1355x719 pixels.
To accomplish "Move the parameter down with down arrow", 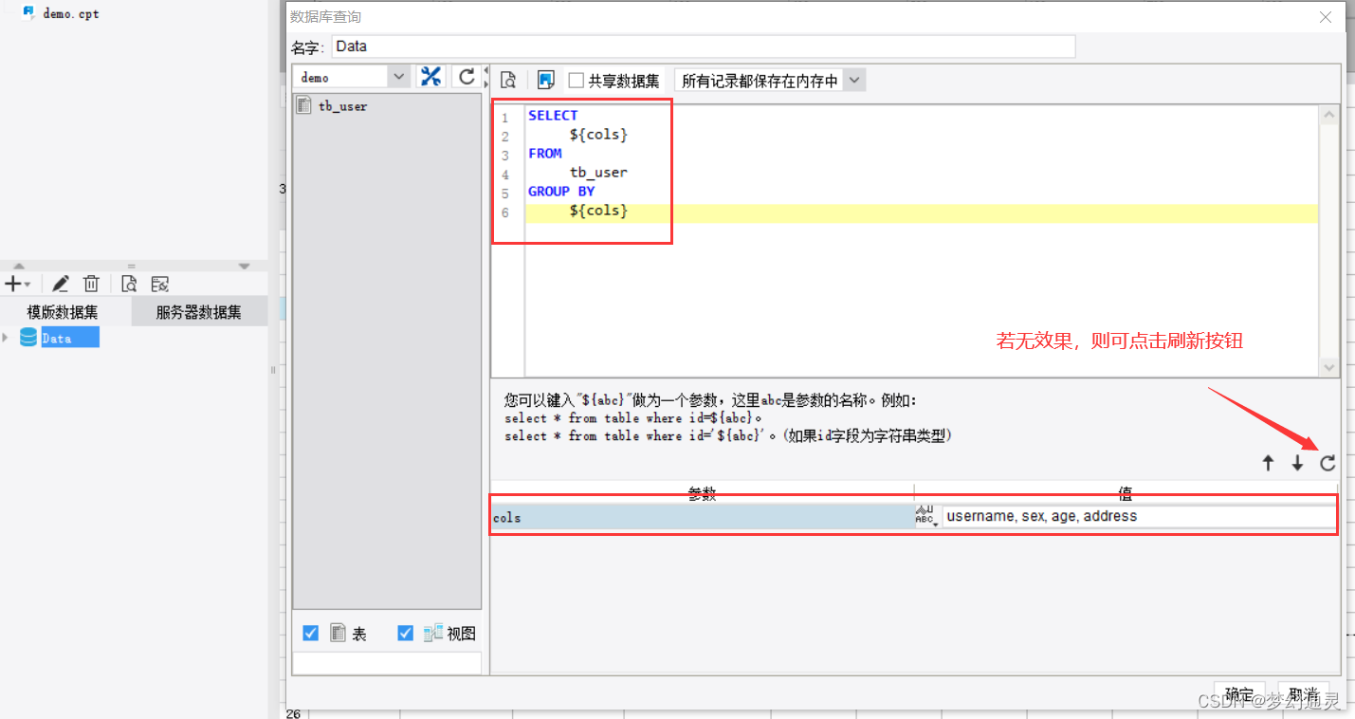I will pos(1297,463).
